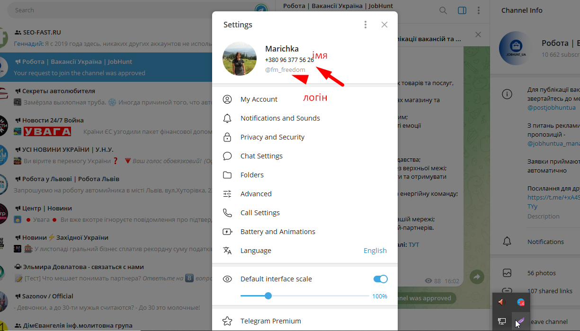This screenshot has width=580, height=331.
Task: Click the folder icon beside Folders
Action: [x=227, y=175]
